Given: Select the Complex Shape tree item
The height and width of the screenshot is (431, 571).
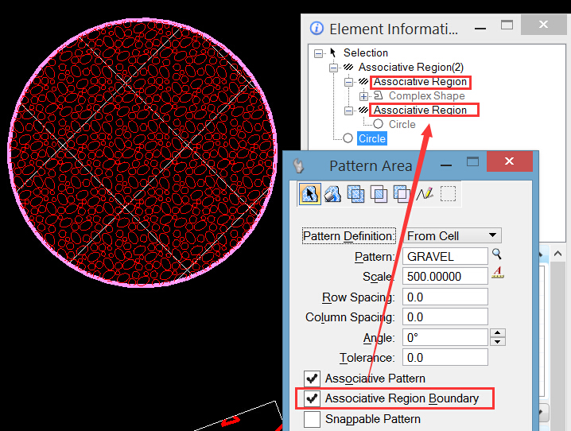Looking at the screenshot, I should 427,95.
